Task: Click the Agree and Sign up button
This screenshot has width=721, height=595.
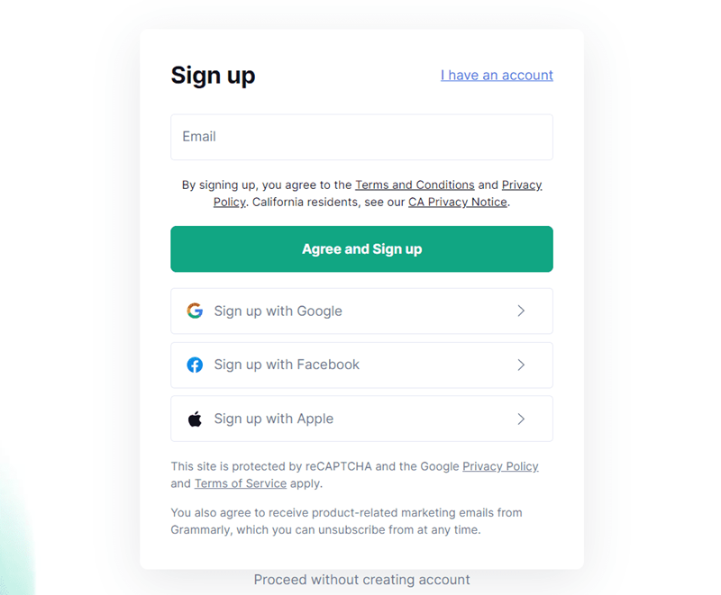Action: coord(361,249)
